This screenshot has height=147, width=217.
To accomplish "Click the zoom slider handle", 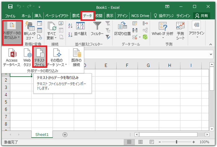I will click(177, 142).
